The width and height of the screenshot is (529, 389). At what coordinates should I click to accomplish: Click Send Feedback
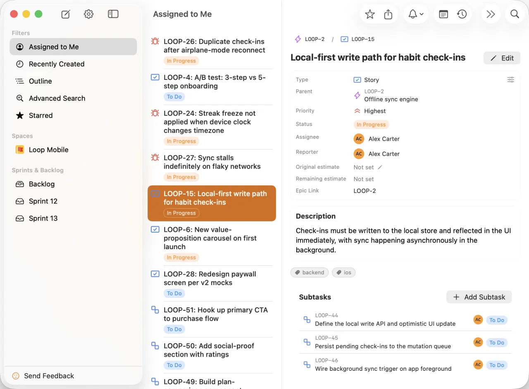point(43,376)
